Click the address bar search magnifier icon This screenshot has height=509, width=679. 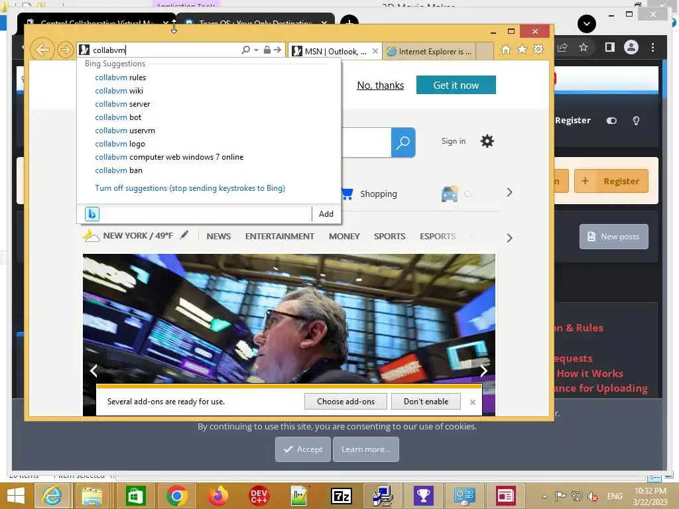(245, 50)
